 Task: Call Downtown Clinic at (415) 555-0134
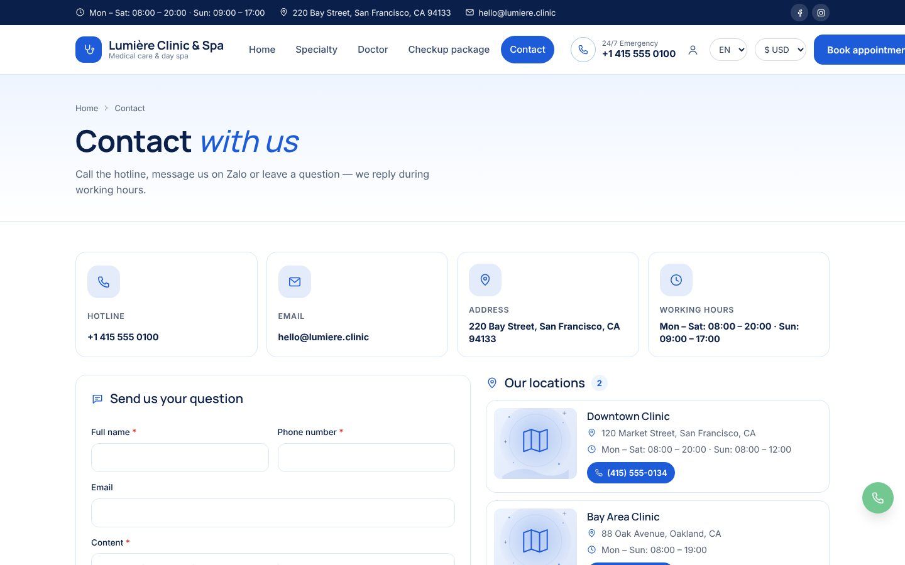coord(631,473)
